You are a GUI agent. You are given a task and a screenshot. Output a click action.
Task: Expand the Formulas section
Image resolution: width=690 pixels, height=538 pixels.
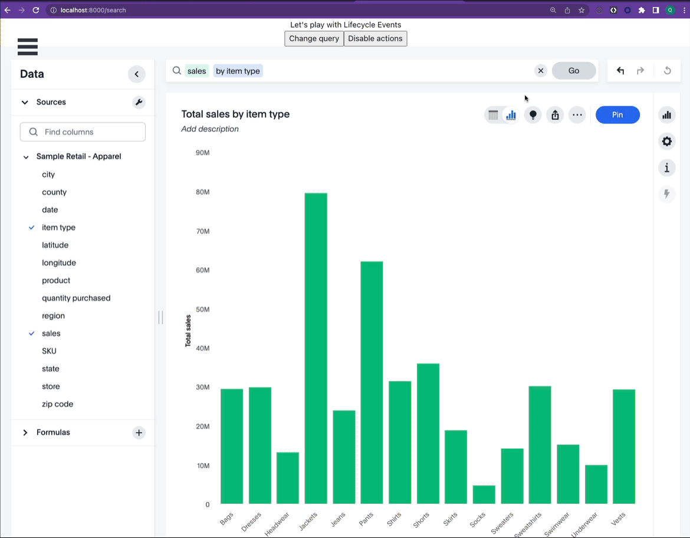(25, 432)
